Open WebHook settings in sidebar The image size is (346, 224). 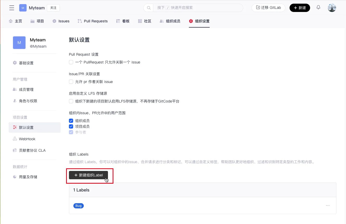coord(27,139)
